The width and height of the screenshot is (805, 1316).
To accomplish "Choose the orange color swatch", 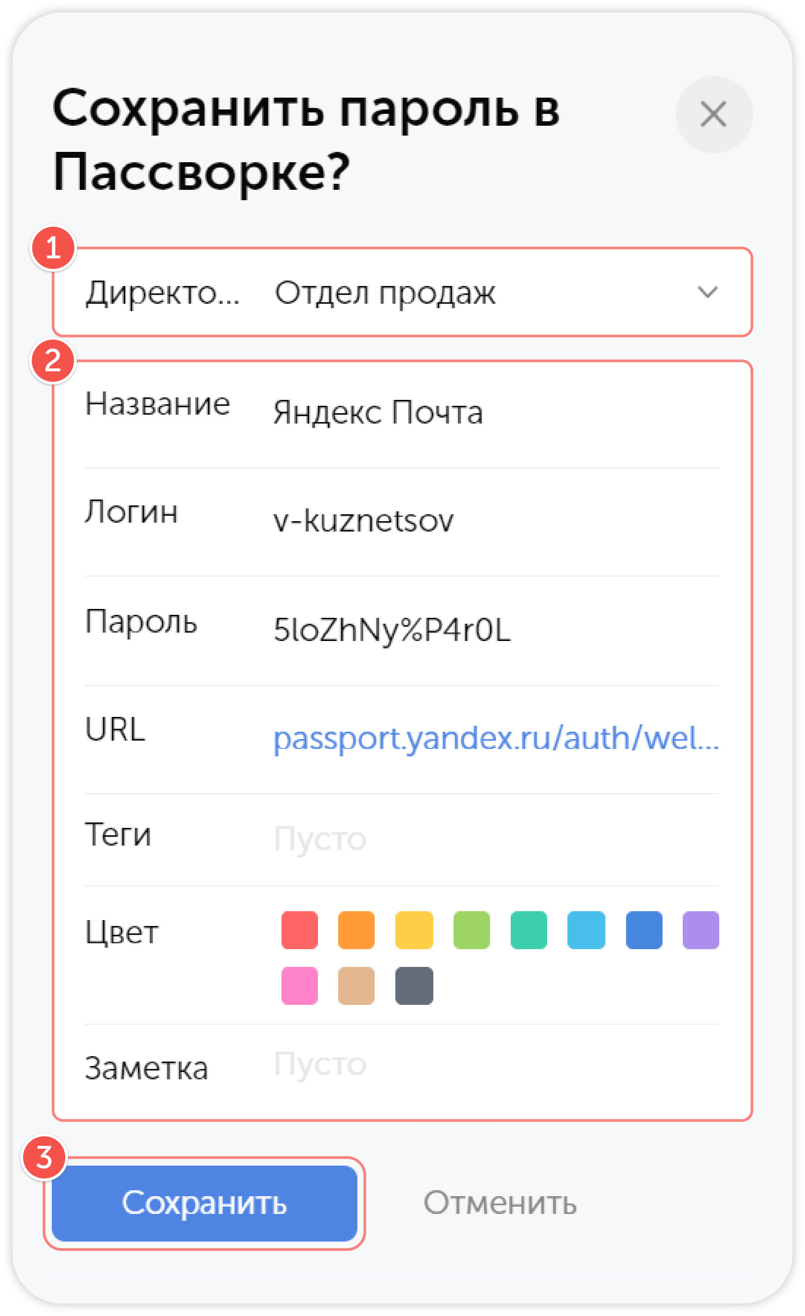I will (356, 930).
